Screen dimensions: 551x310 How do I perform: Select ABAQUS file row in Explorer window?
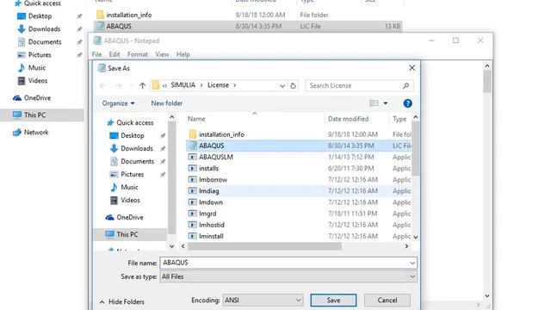click(x=248, y=26)
